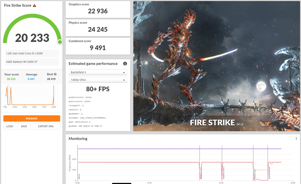Image resolution: width=301 pixels, height=184 pixels.
Task: Click the 'game: Battlefield V' debug line
Action: pyautogui.click(x=80, y=122)
